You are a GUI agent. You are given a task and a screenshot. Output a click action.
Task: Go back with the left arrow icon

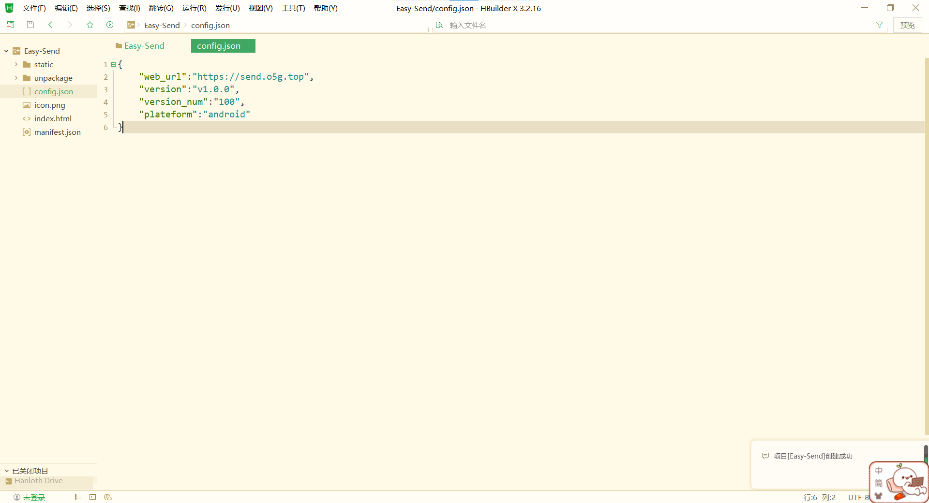coord(50,25)
